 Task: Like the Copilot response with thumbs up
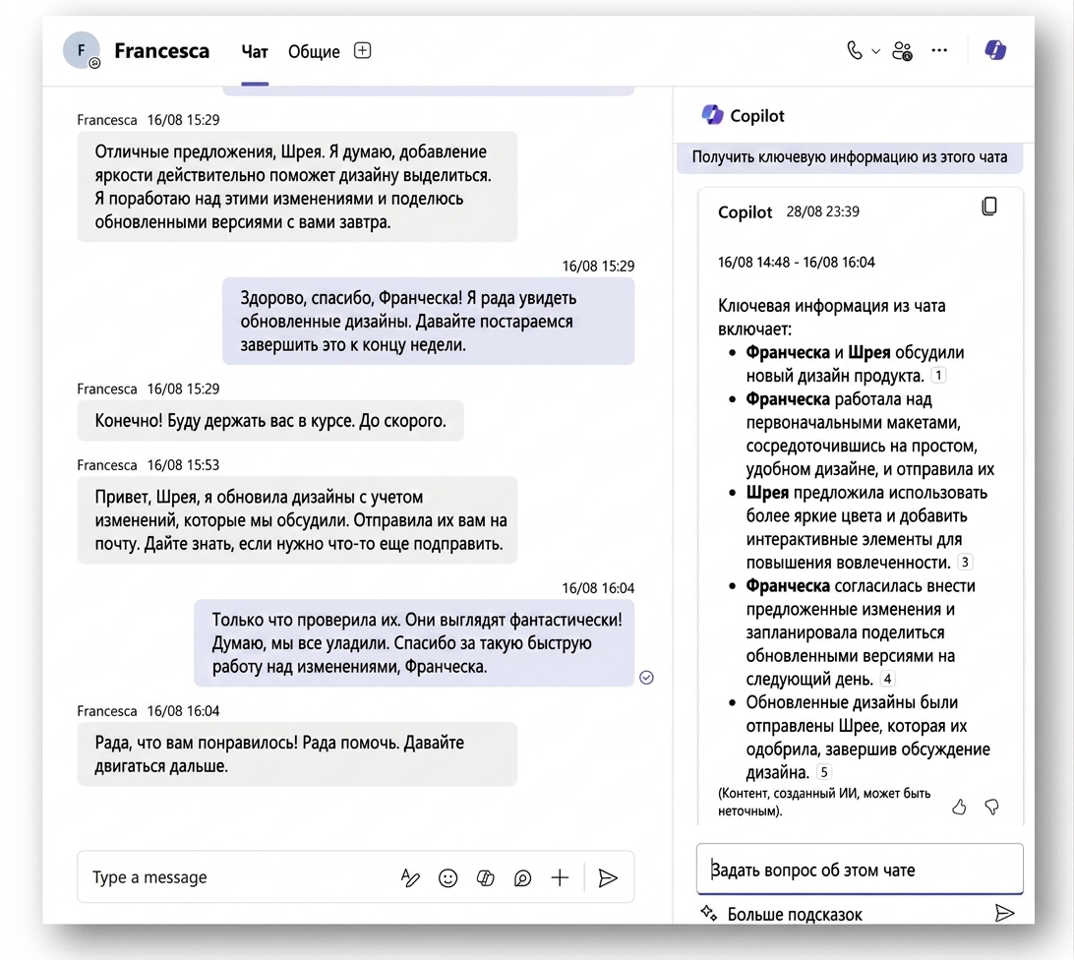coord(959,807)
